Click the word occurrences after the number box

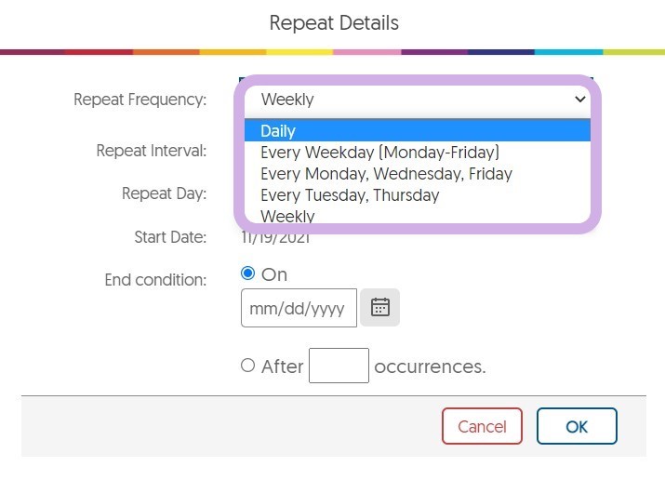430,366
